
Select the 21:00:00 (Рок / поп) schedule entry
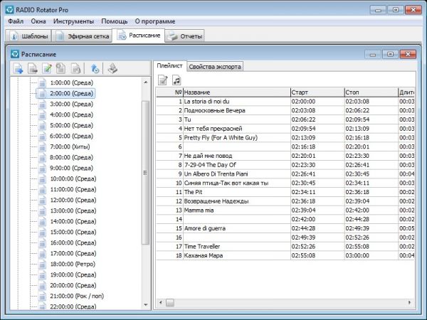(78, 296)
